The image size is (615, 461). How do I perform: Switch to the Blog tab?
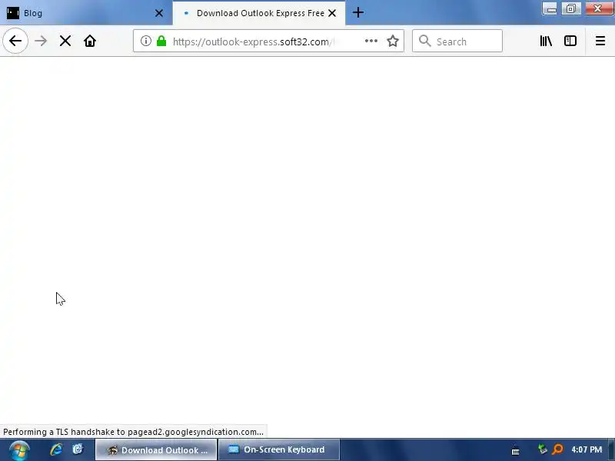click(86, 13)
